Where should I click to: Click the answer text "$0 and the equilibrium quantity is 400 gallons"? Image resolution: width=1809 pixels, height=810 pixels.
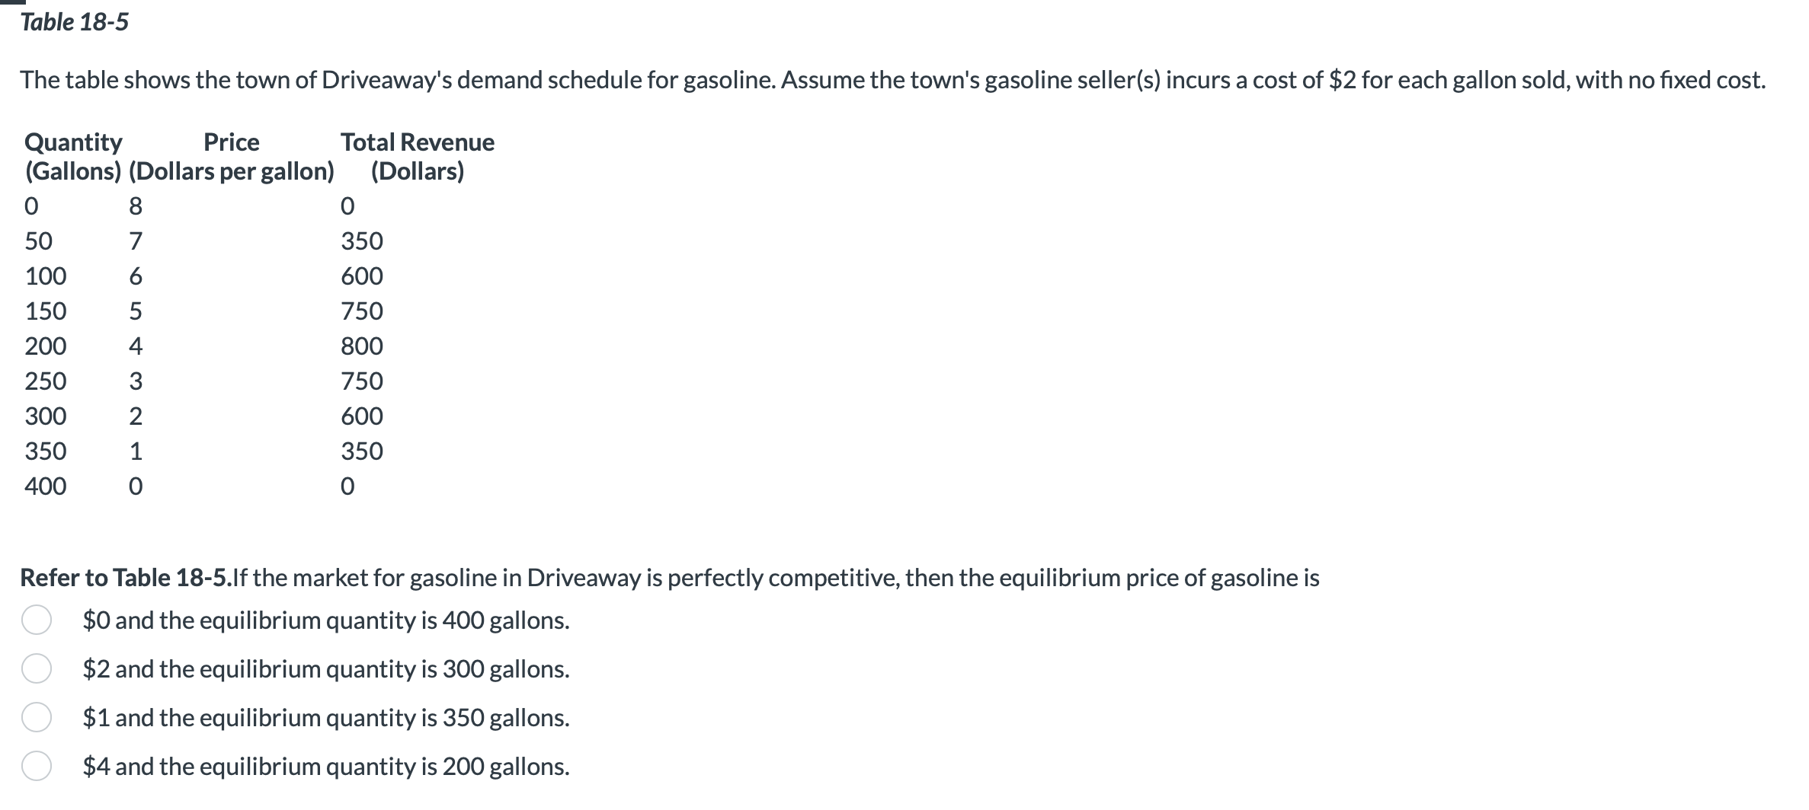click(326, 620)
